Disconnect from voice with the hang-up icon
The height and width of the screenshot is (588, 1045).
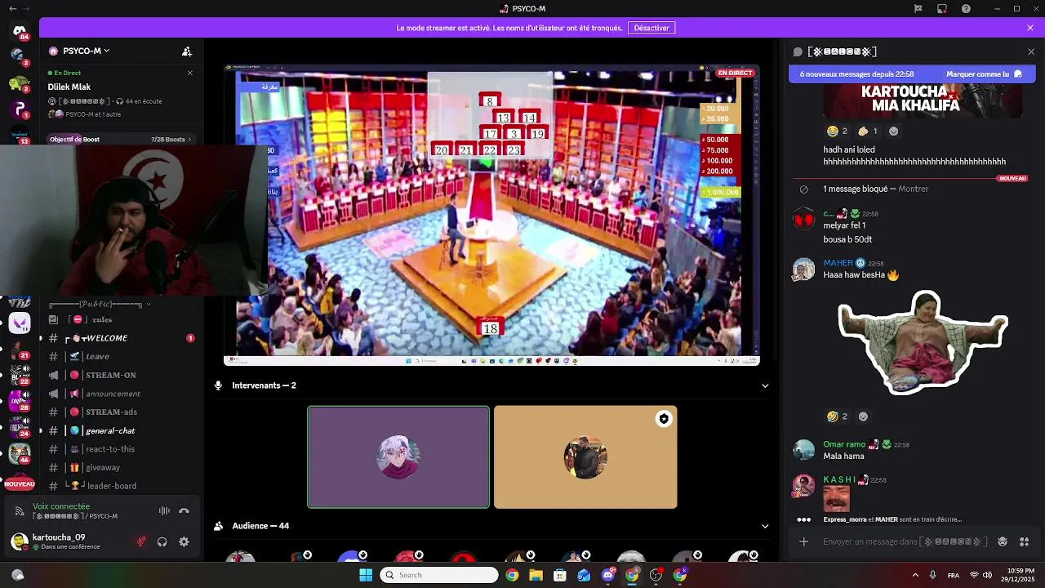184,511
